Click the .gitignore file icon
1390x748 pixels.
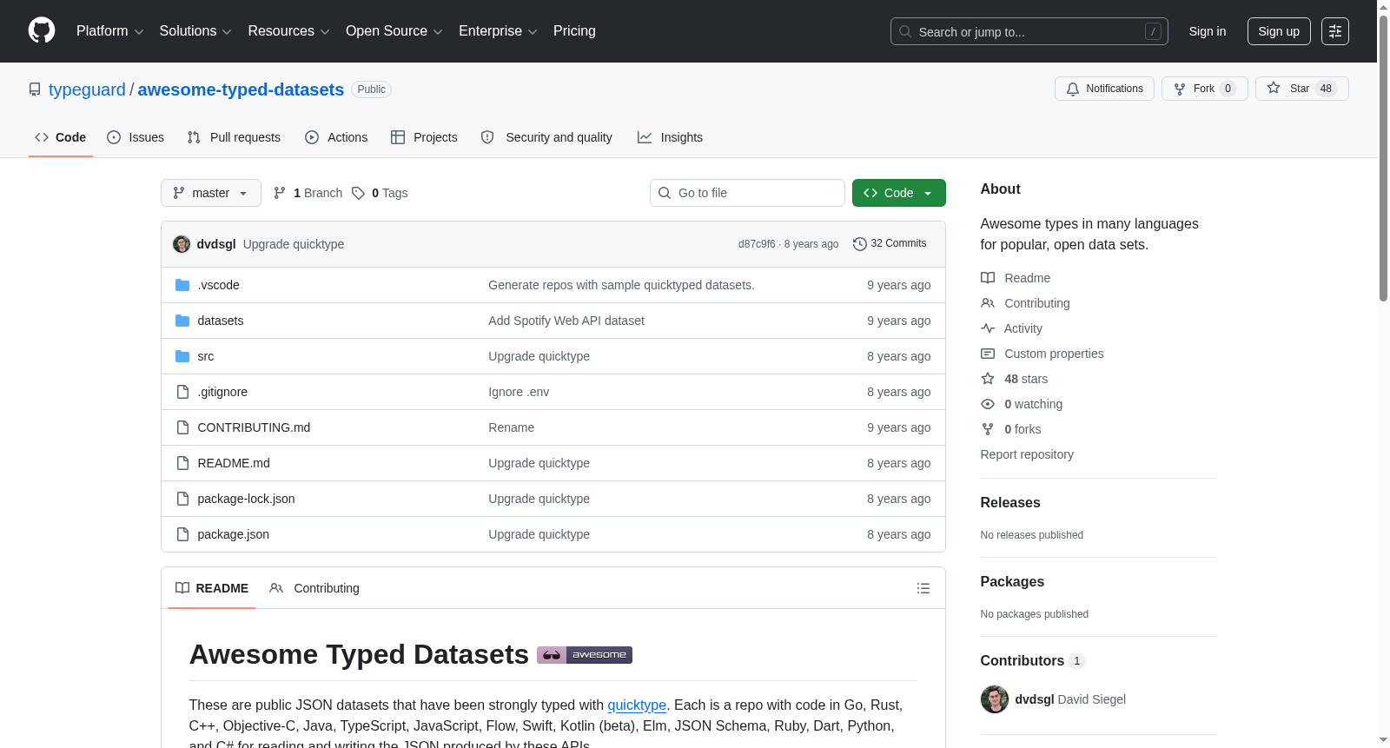[182, 392]
